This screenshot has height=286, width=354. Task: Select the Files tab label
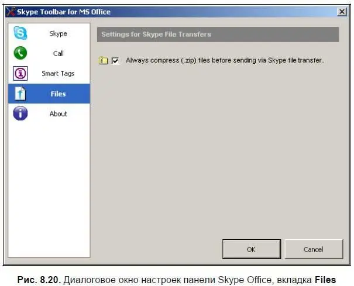[x=58, y=94]
